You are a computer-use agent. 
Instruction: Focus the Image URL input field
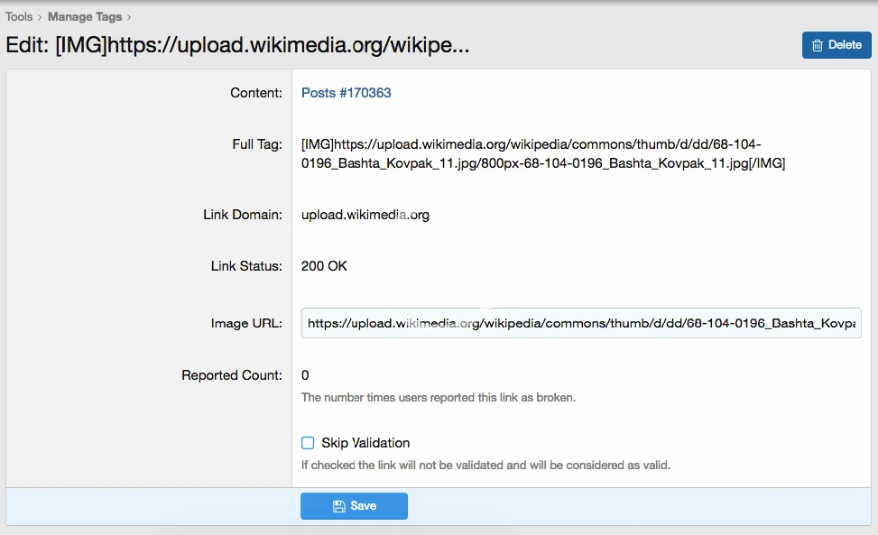581,323
